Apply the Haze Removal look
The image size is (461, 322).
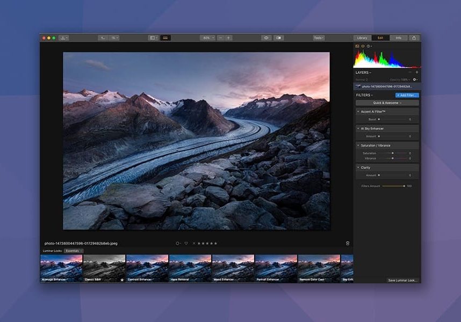pos(190,268)
